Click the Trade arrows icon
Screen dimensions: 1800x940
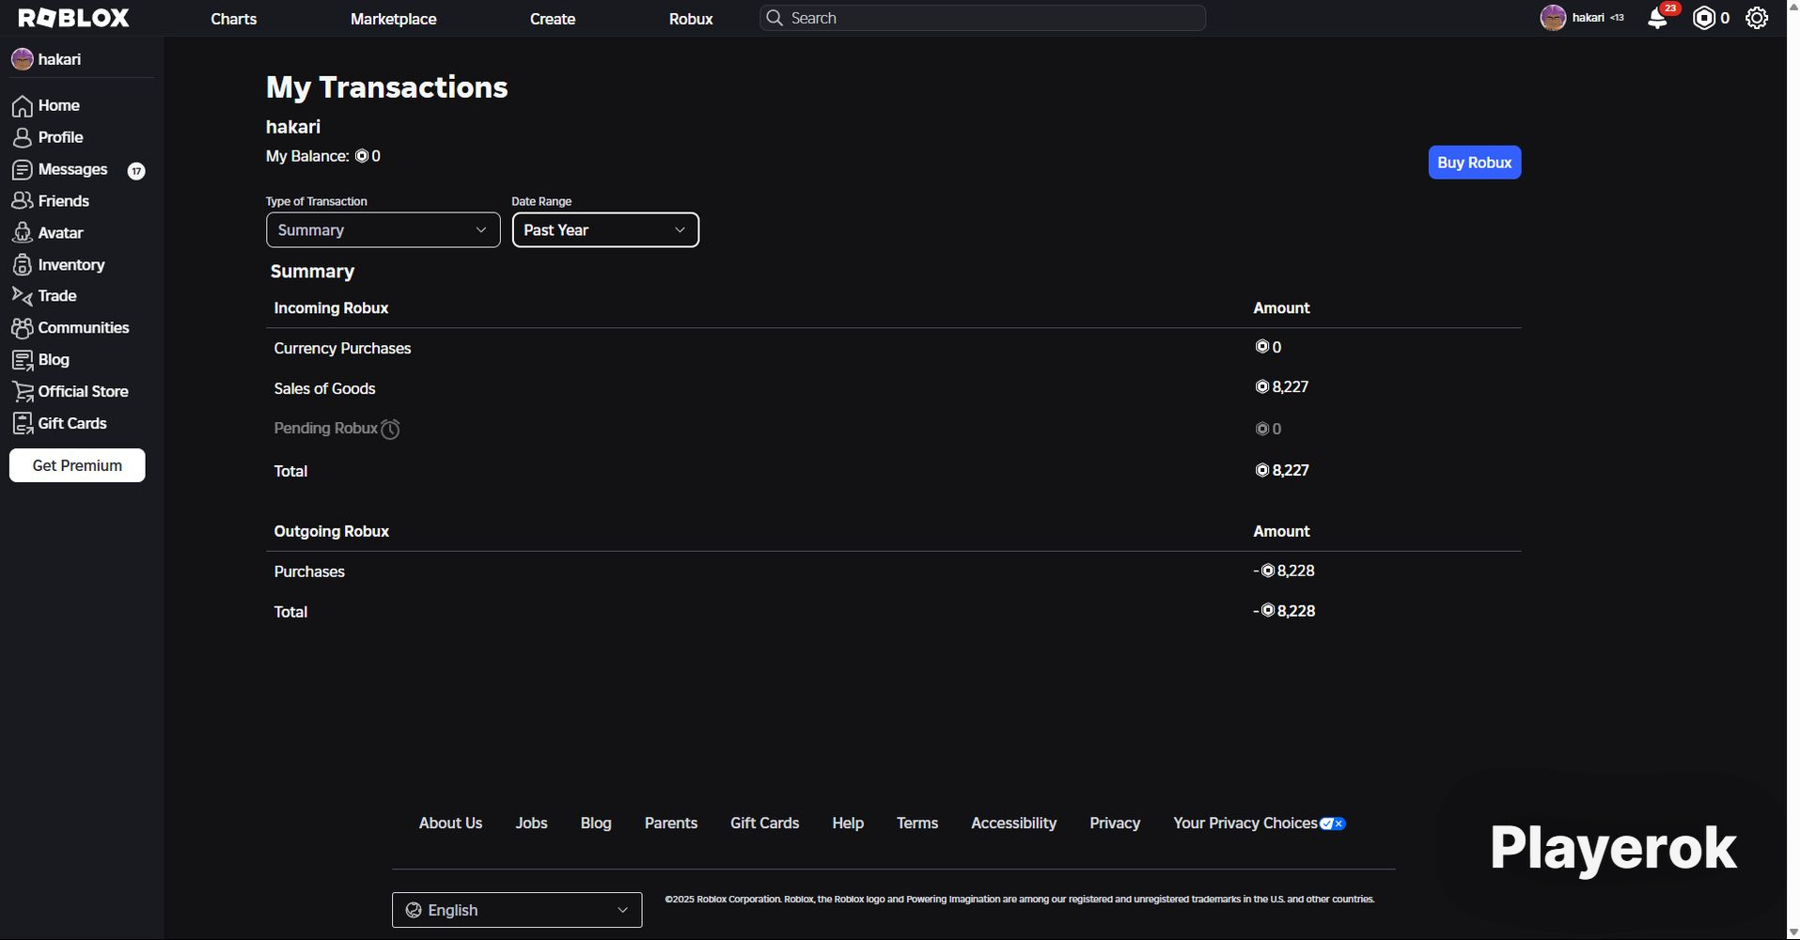23,296
